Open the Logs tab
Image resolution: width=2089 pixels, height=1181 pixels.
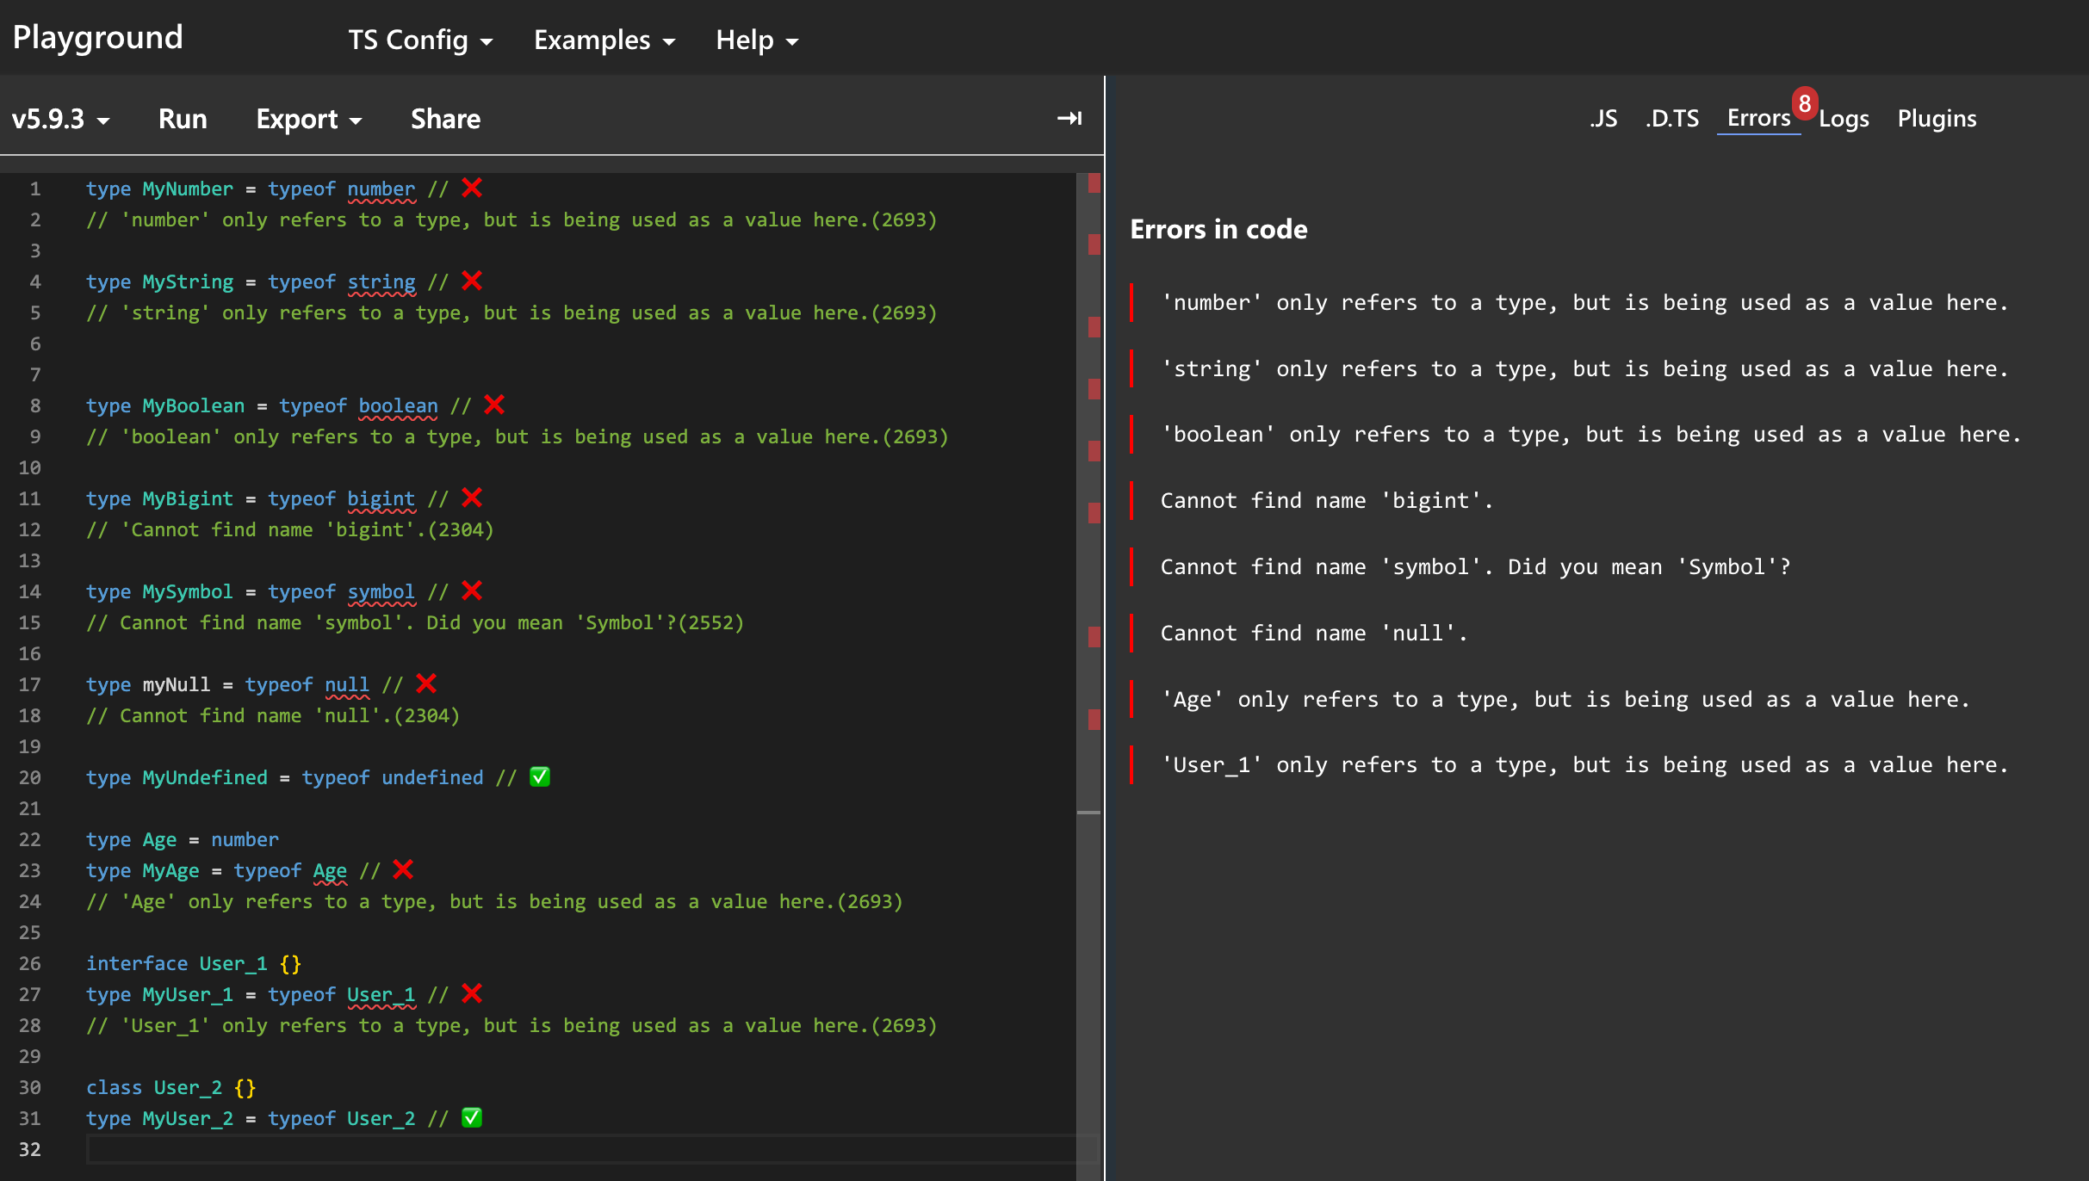[x=1844, y=118]
